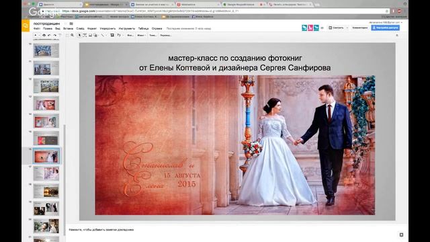Click the Переход (transition) toolbar button

[x=166, y=36]
